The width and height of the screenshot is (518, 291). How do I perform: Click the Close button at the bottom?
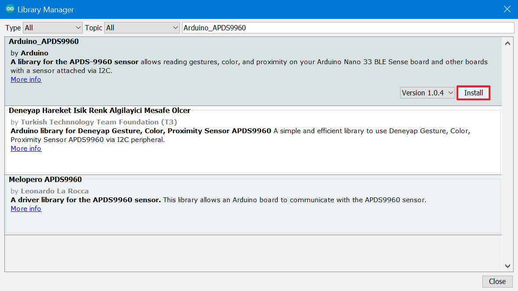click(497, 281)
